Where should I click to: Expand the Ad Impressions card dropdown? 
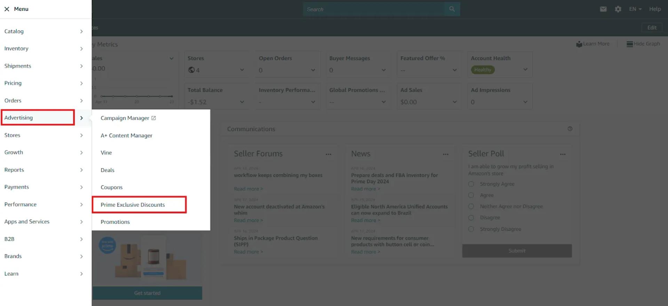525,102
